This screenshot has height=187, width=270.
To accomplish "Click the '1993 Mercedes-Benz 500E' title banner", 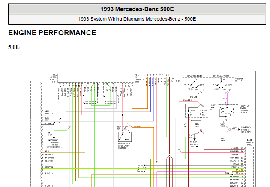I will (137, 9).
